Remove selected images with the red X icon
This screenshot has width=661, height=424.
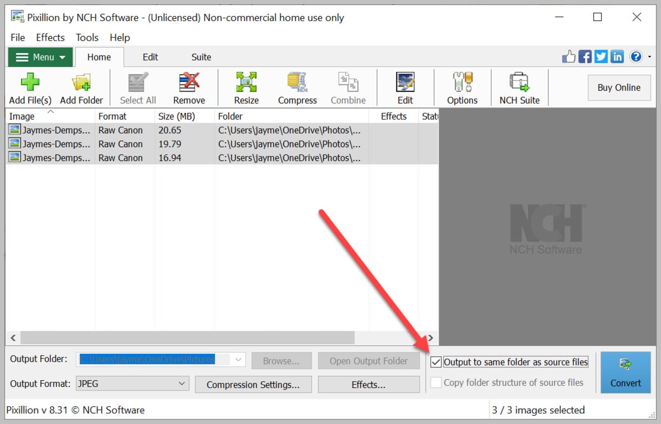pyautogui.click(x=189, y=81)
